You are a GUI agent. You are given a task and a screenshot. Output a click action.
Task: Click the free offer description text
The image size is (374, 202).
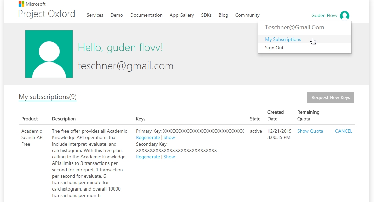pyautogui.click(x=90, y=163)
